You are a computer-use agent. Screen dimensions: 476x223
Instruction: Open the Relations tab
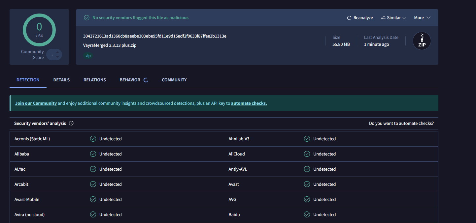click(x=95, y=80)
